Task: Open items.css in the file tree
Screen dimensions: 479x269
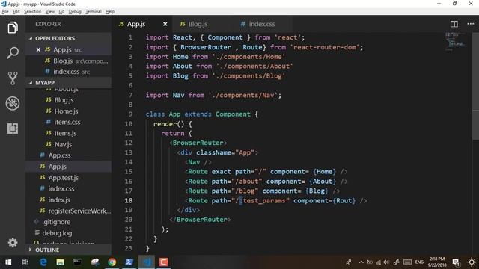Action: tap(68, 122)
